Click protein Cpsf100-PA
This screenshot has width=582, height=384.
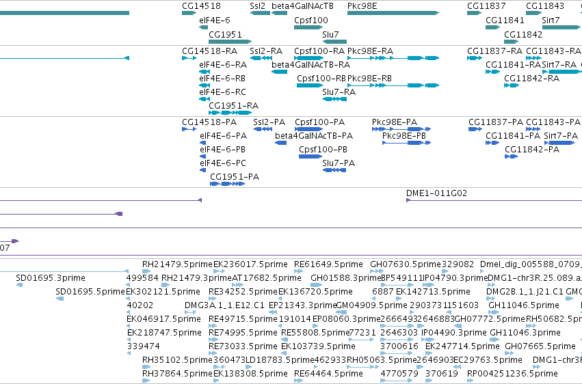(x=320, y=122)
